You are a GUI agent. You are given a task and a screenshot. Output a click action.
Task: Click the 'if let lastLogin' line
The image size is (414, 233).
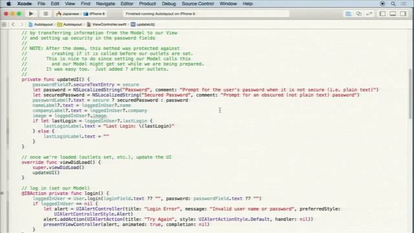(93, 121)
